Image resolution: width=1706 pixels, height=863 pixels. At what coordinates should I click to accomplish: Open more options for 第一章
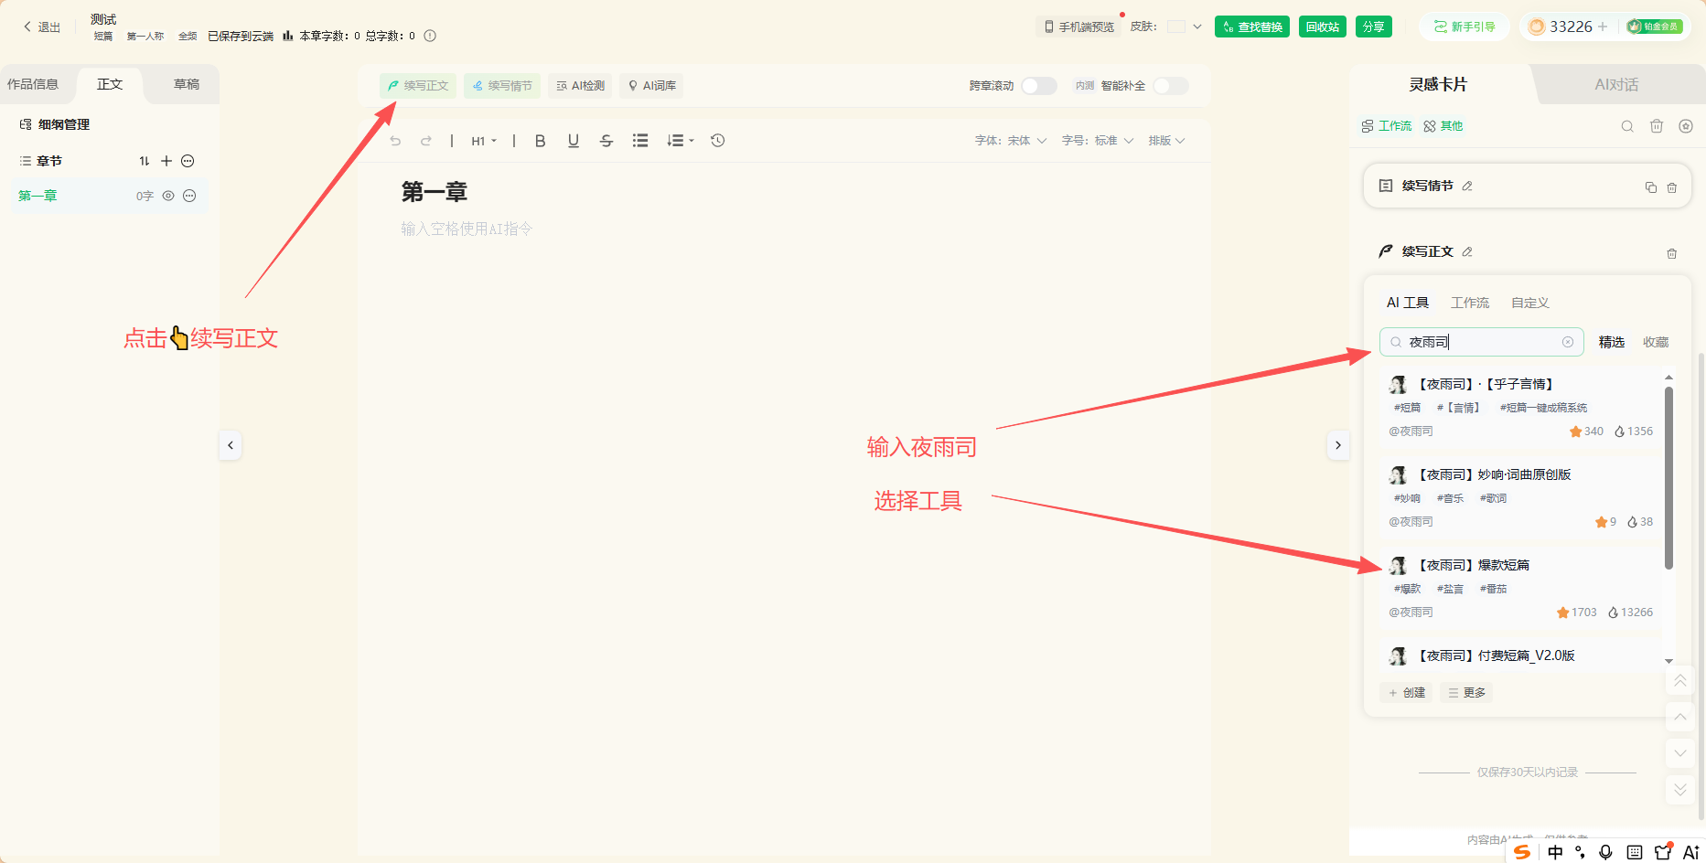pos(189,196)
